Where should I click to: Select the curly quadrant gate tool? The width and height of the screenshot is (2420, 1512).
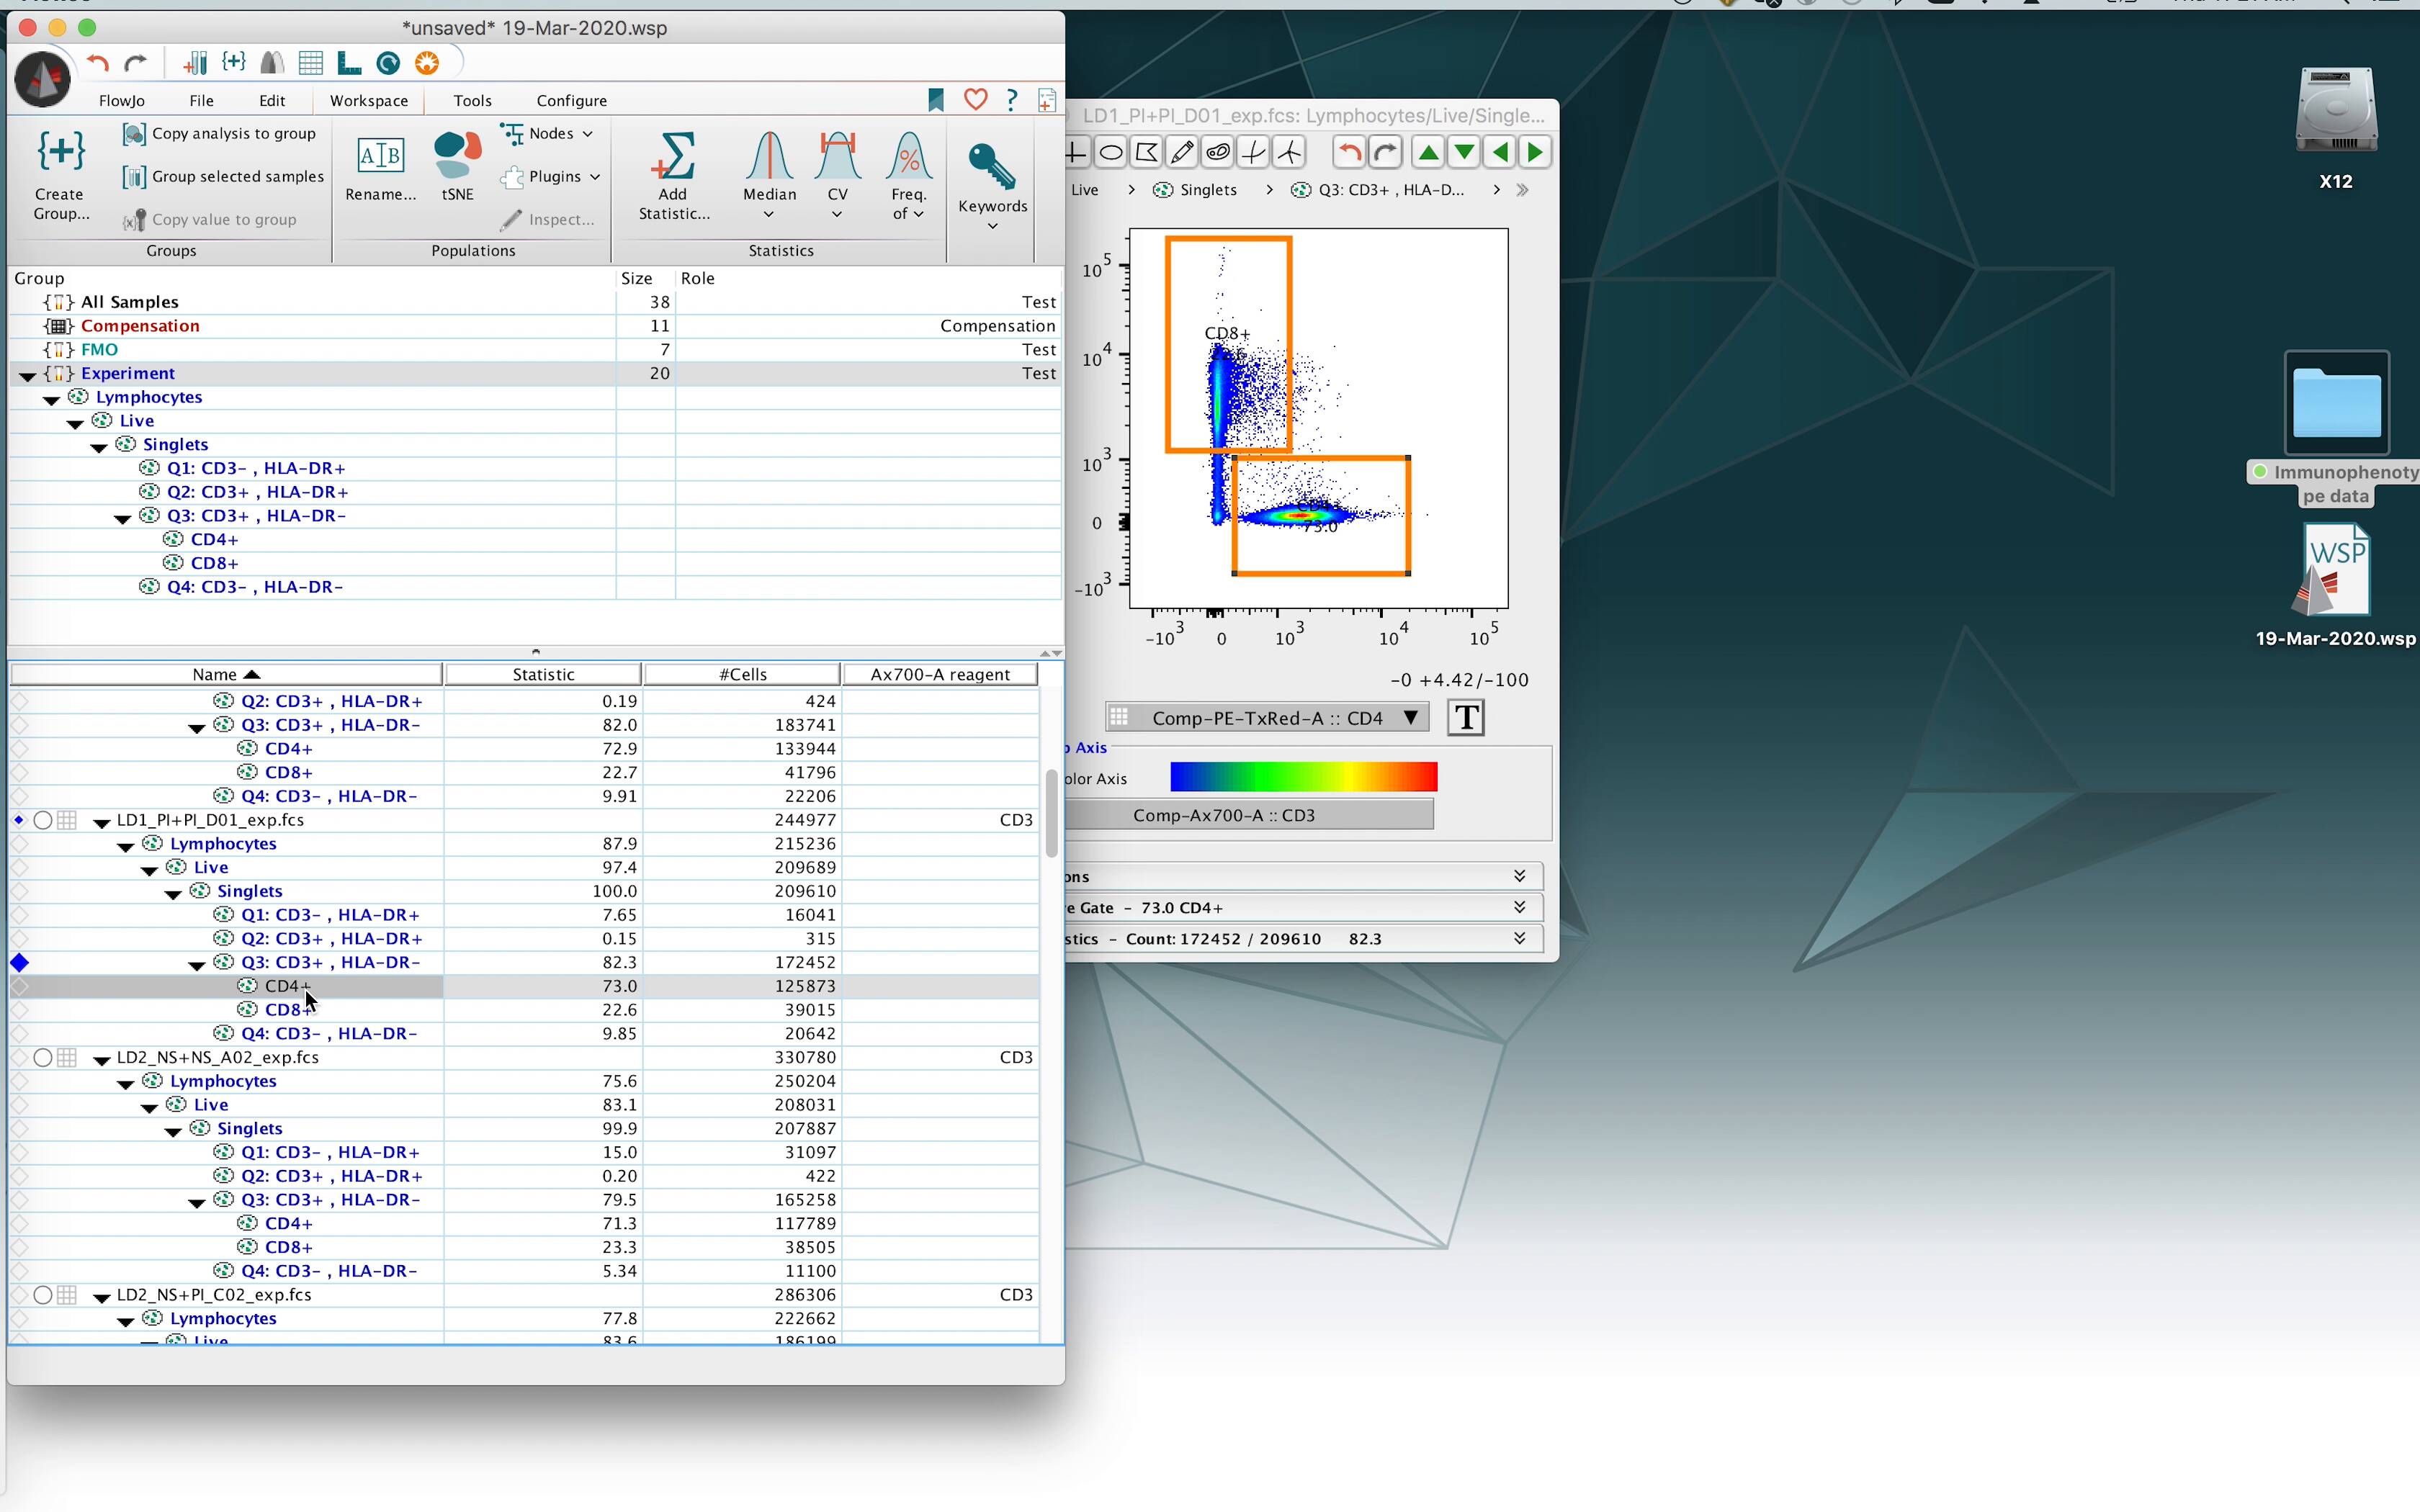[x=1253, y=153]
